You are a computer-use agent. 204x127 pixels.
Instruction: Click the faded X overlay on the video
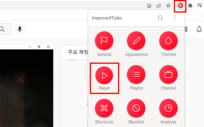click(x=20, y=79)
